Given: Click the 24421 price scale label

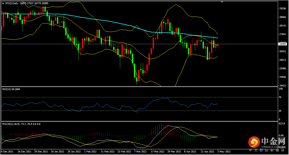Looking at the screenshot, I should click(282, 85).
